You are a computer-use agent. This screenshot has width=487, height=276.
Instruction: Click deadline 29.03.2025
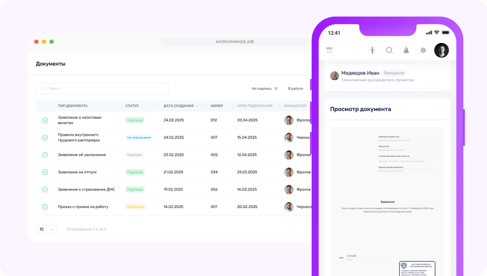247,172
